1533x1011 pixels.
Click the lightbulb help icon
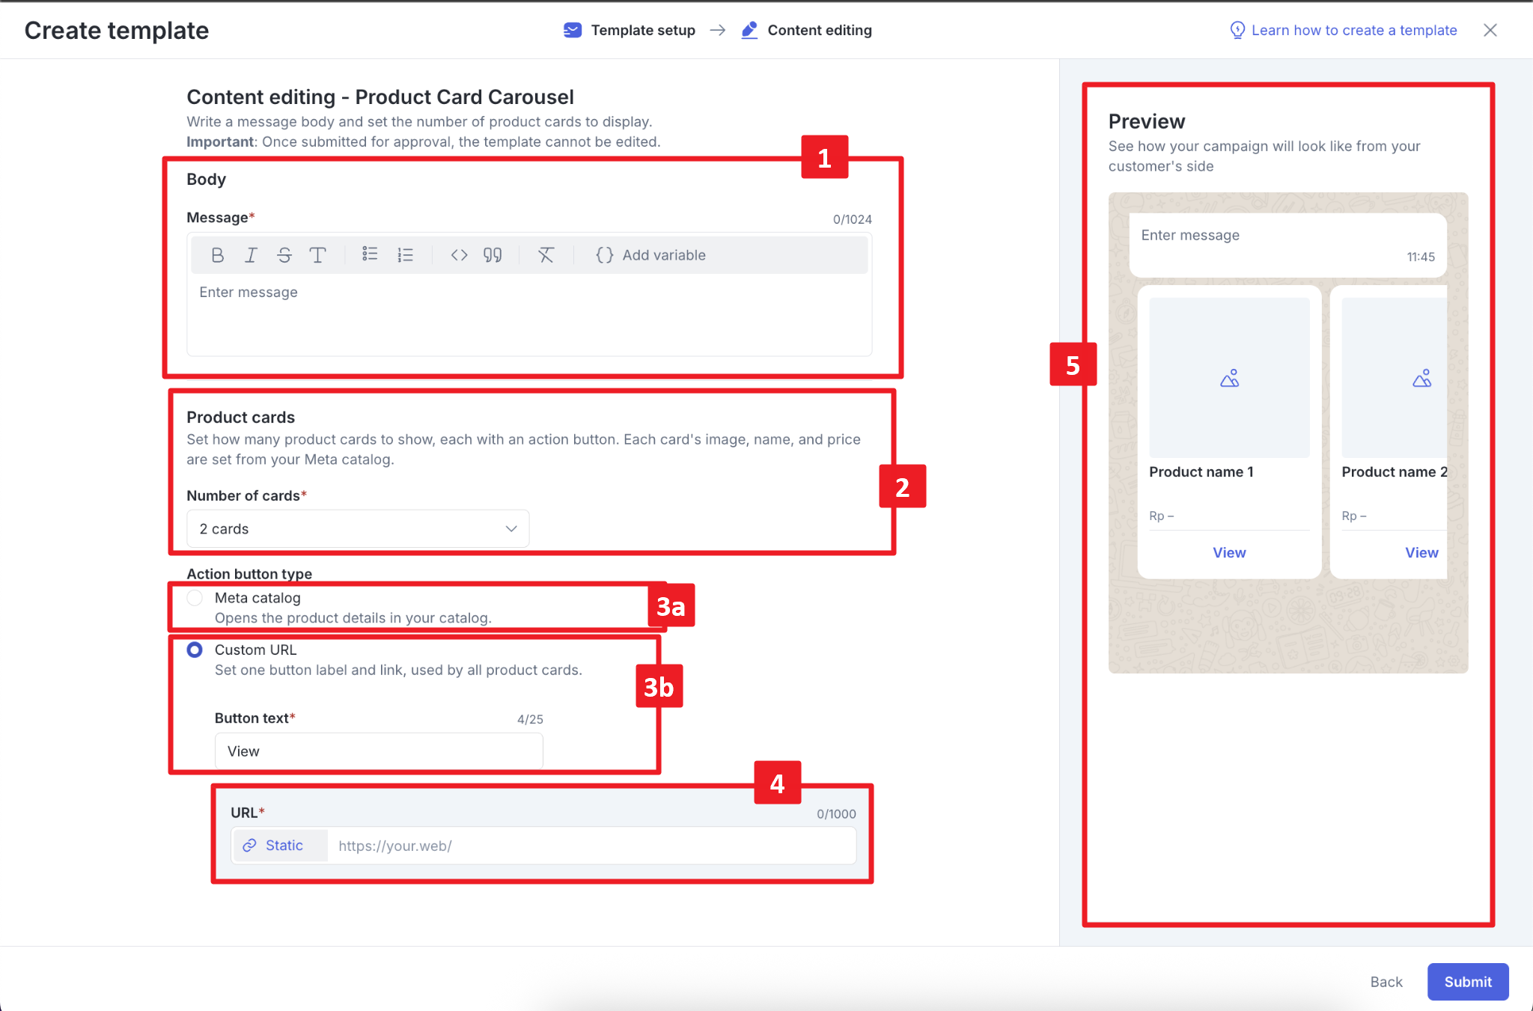coord(1237,30)
